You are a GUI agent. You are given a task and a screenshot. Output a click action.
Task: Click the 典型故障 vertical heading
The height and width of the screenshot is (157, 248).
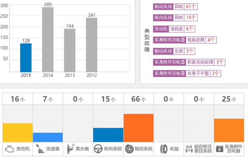pyautogui.click(x=147, y=40)
